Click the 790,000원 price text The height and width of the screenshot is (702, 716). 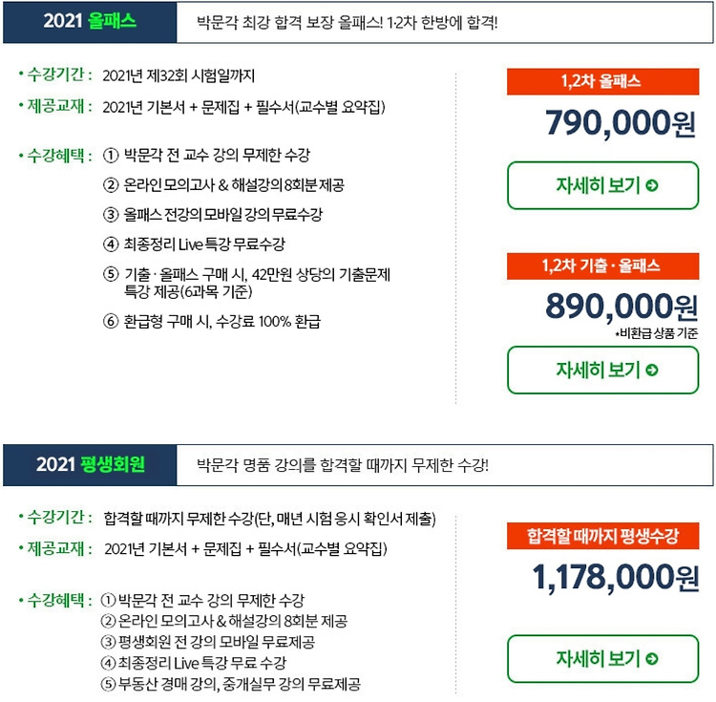point(621,123)
